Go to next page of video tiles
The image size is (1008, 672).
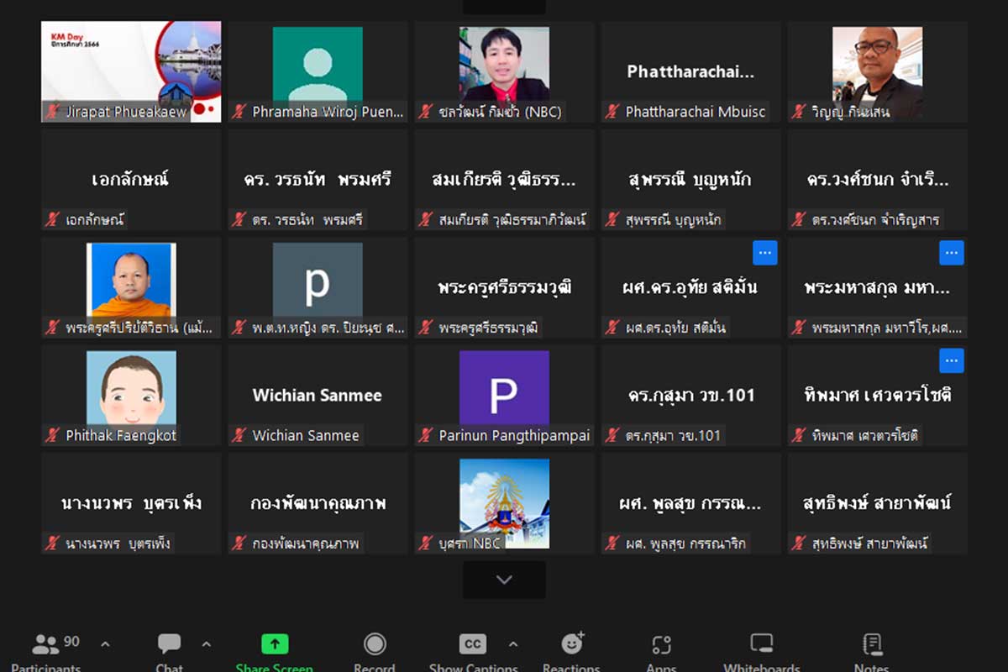504,580
